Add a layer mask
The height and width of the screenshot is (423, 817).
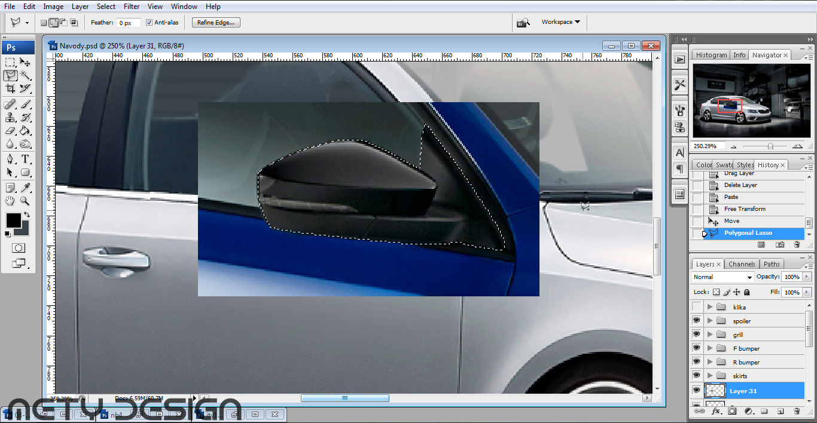(731, 411)
